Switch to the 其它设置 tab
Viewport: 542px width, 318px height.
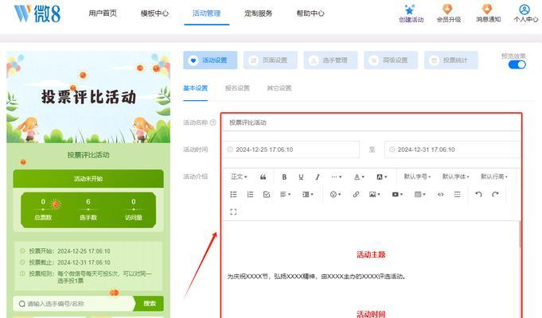(279, 88)
